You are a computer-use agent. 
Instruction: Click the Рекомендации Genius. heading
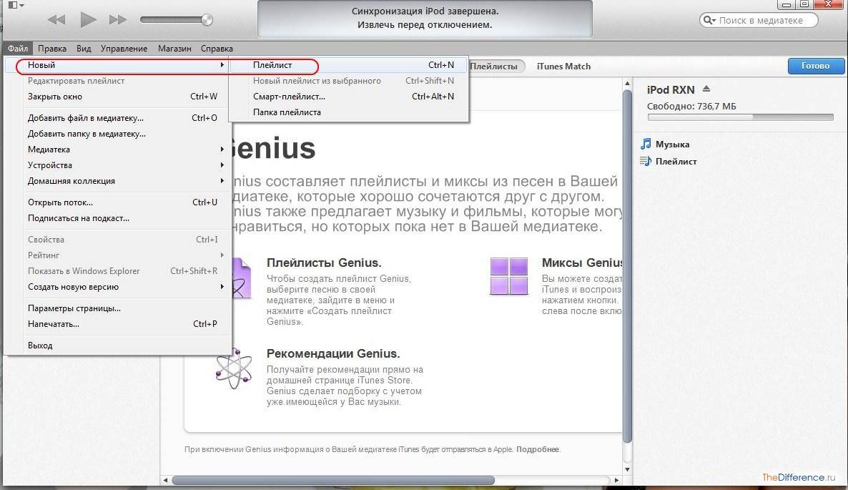(x=333, y=353)
